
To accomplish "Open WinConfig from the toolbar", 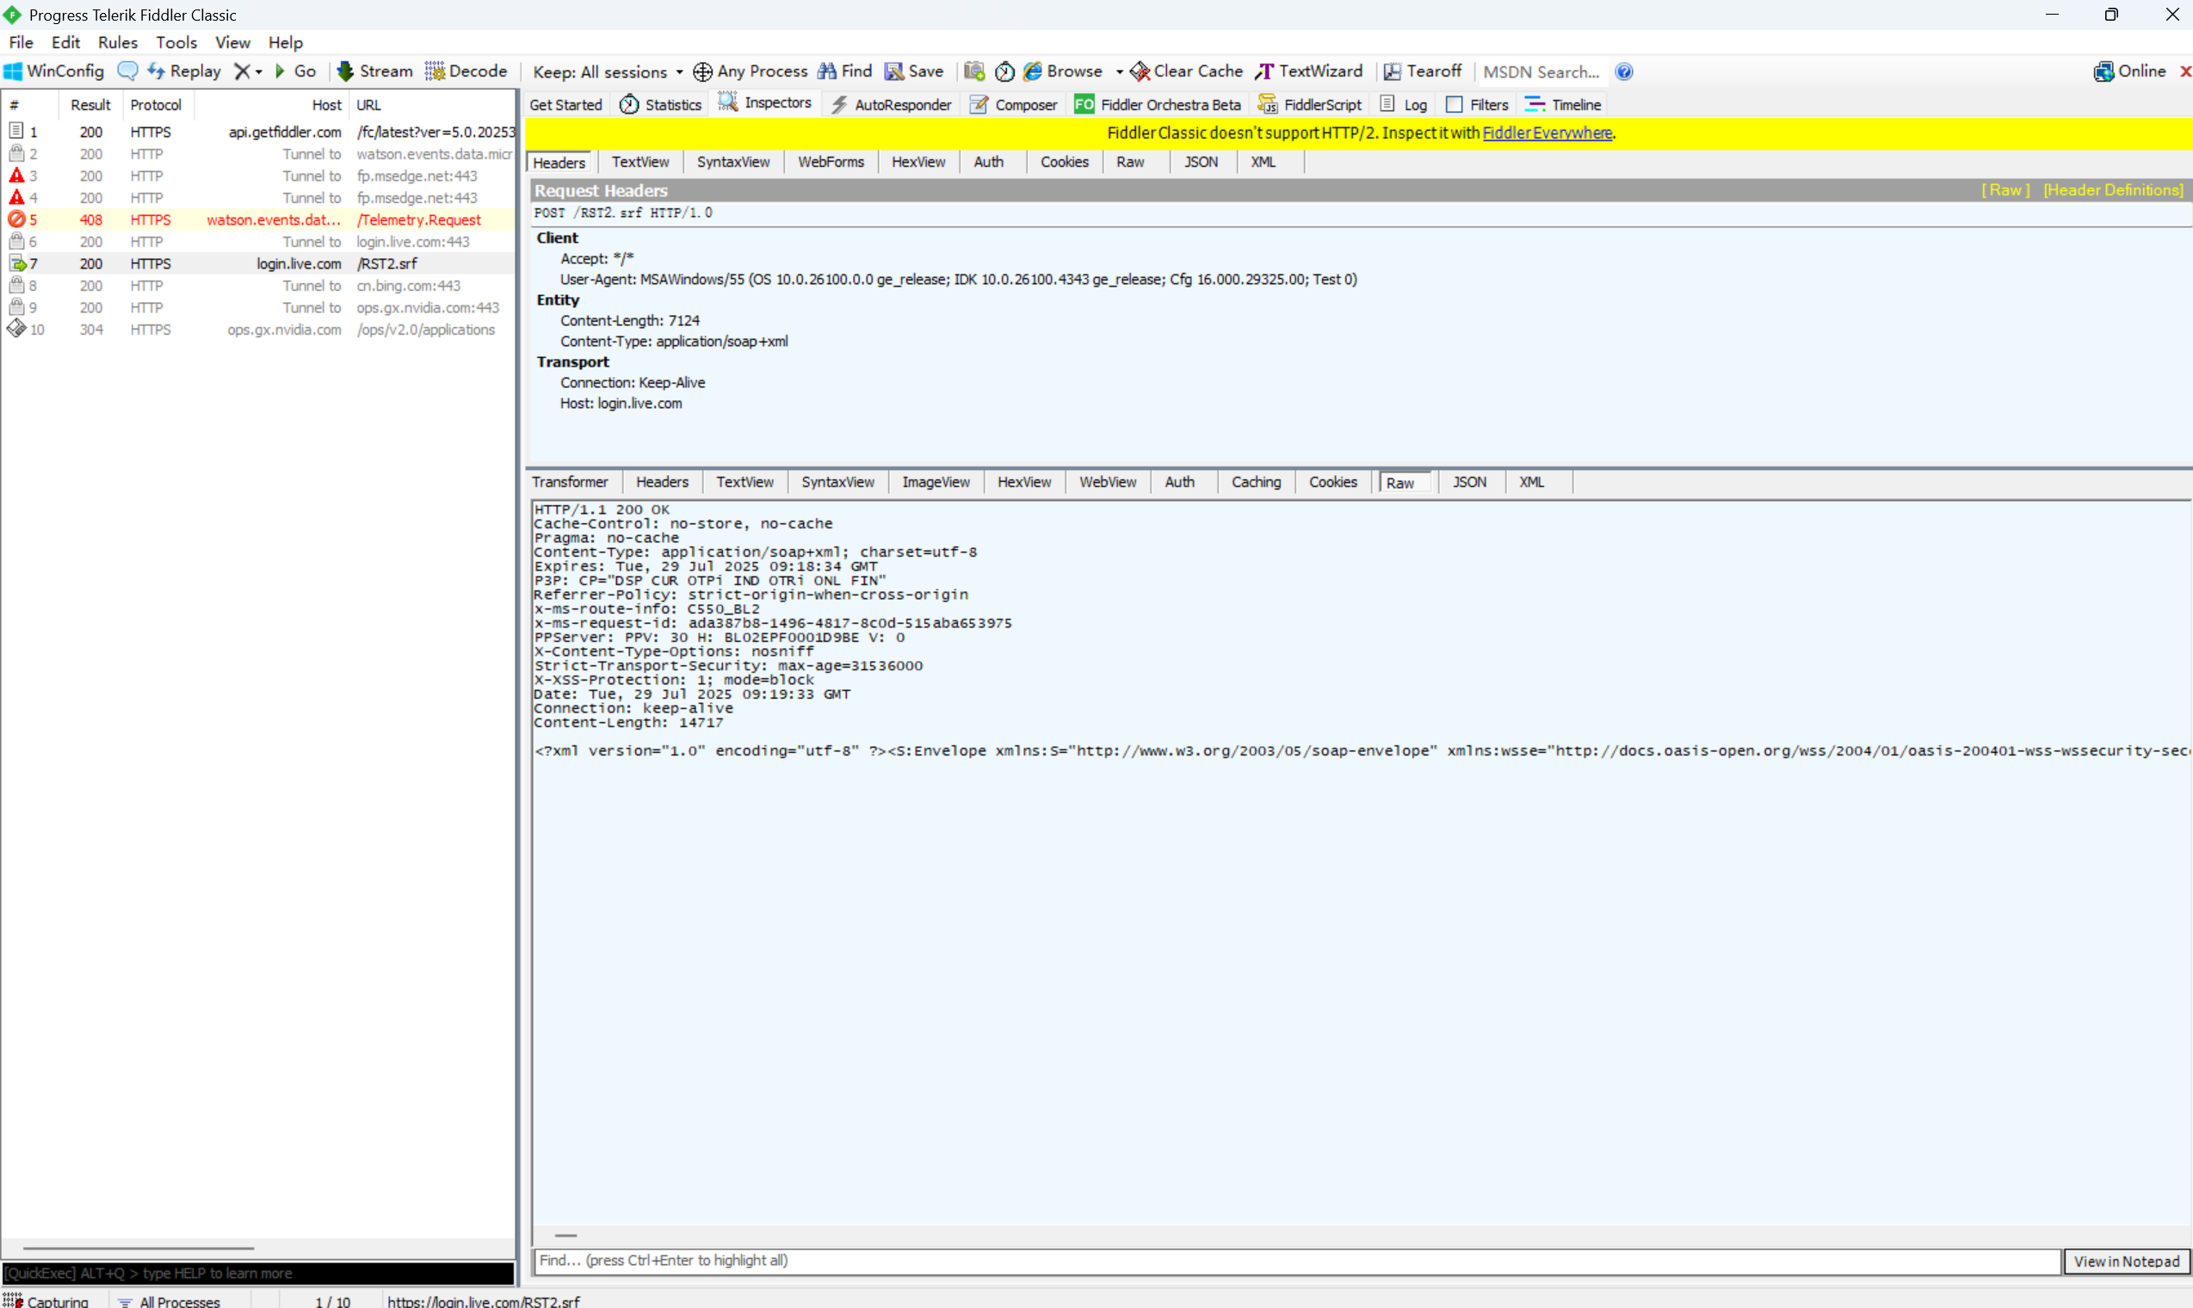I will [53, 71].
